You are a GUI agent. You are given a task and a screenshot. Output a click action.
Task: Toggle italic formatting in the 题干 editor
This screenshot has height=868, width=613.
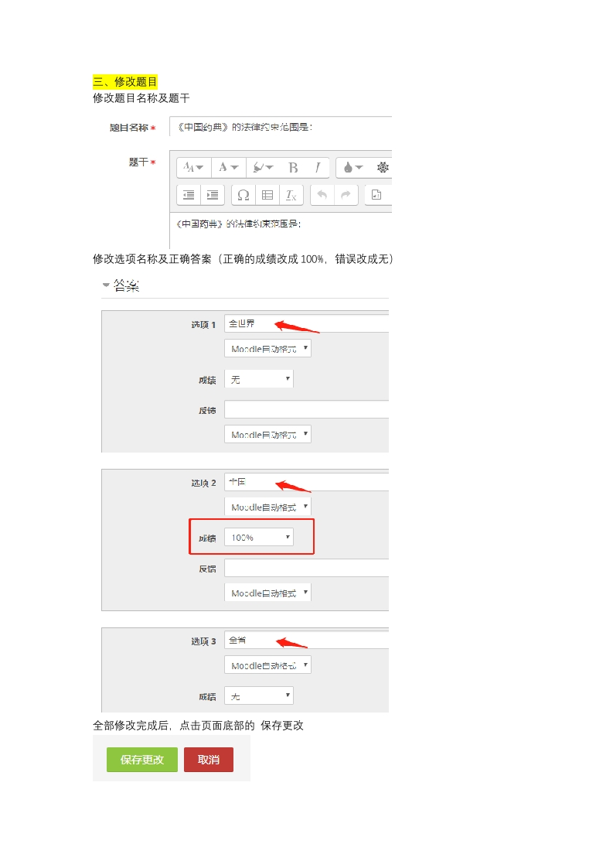[317, 168]
